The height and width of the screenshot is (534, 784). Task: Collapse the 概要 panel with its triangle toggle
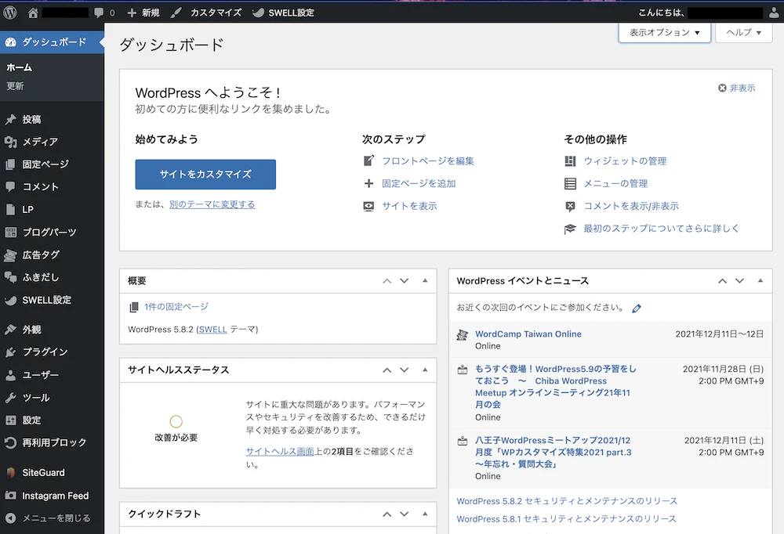point(425,281)
